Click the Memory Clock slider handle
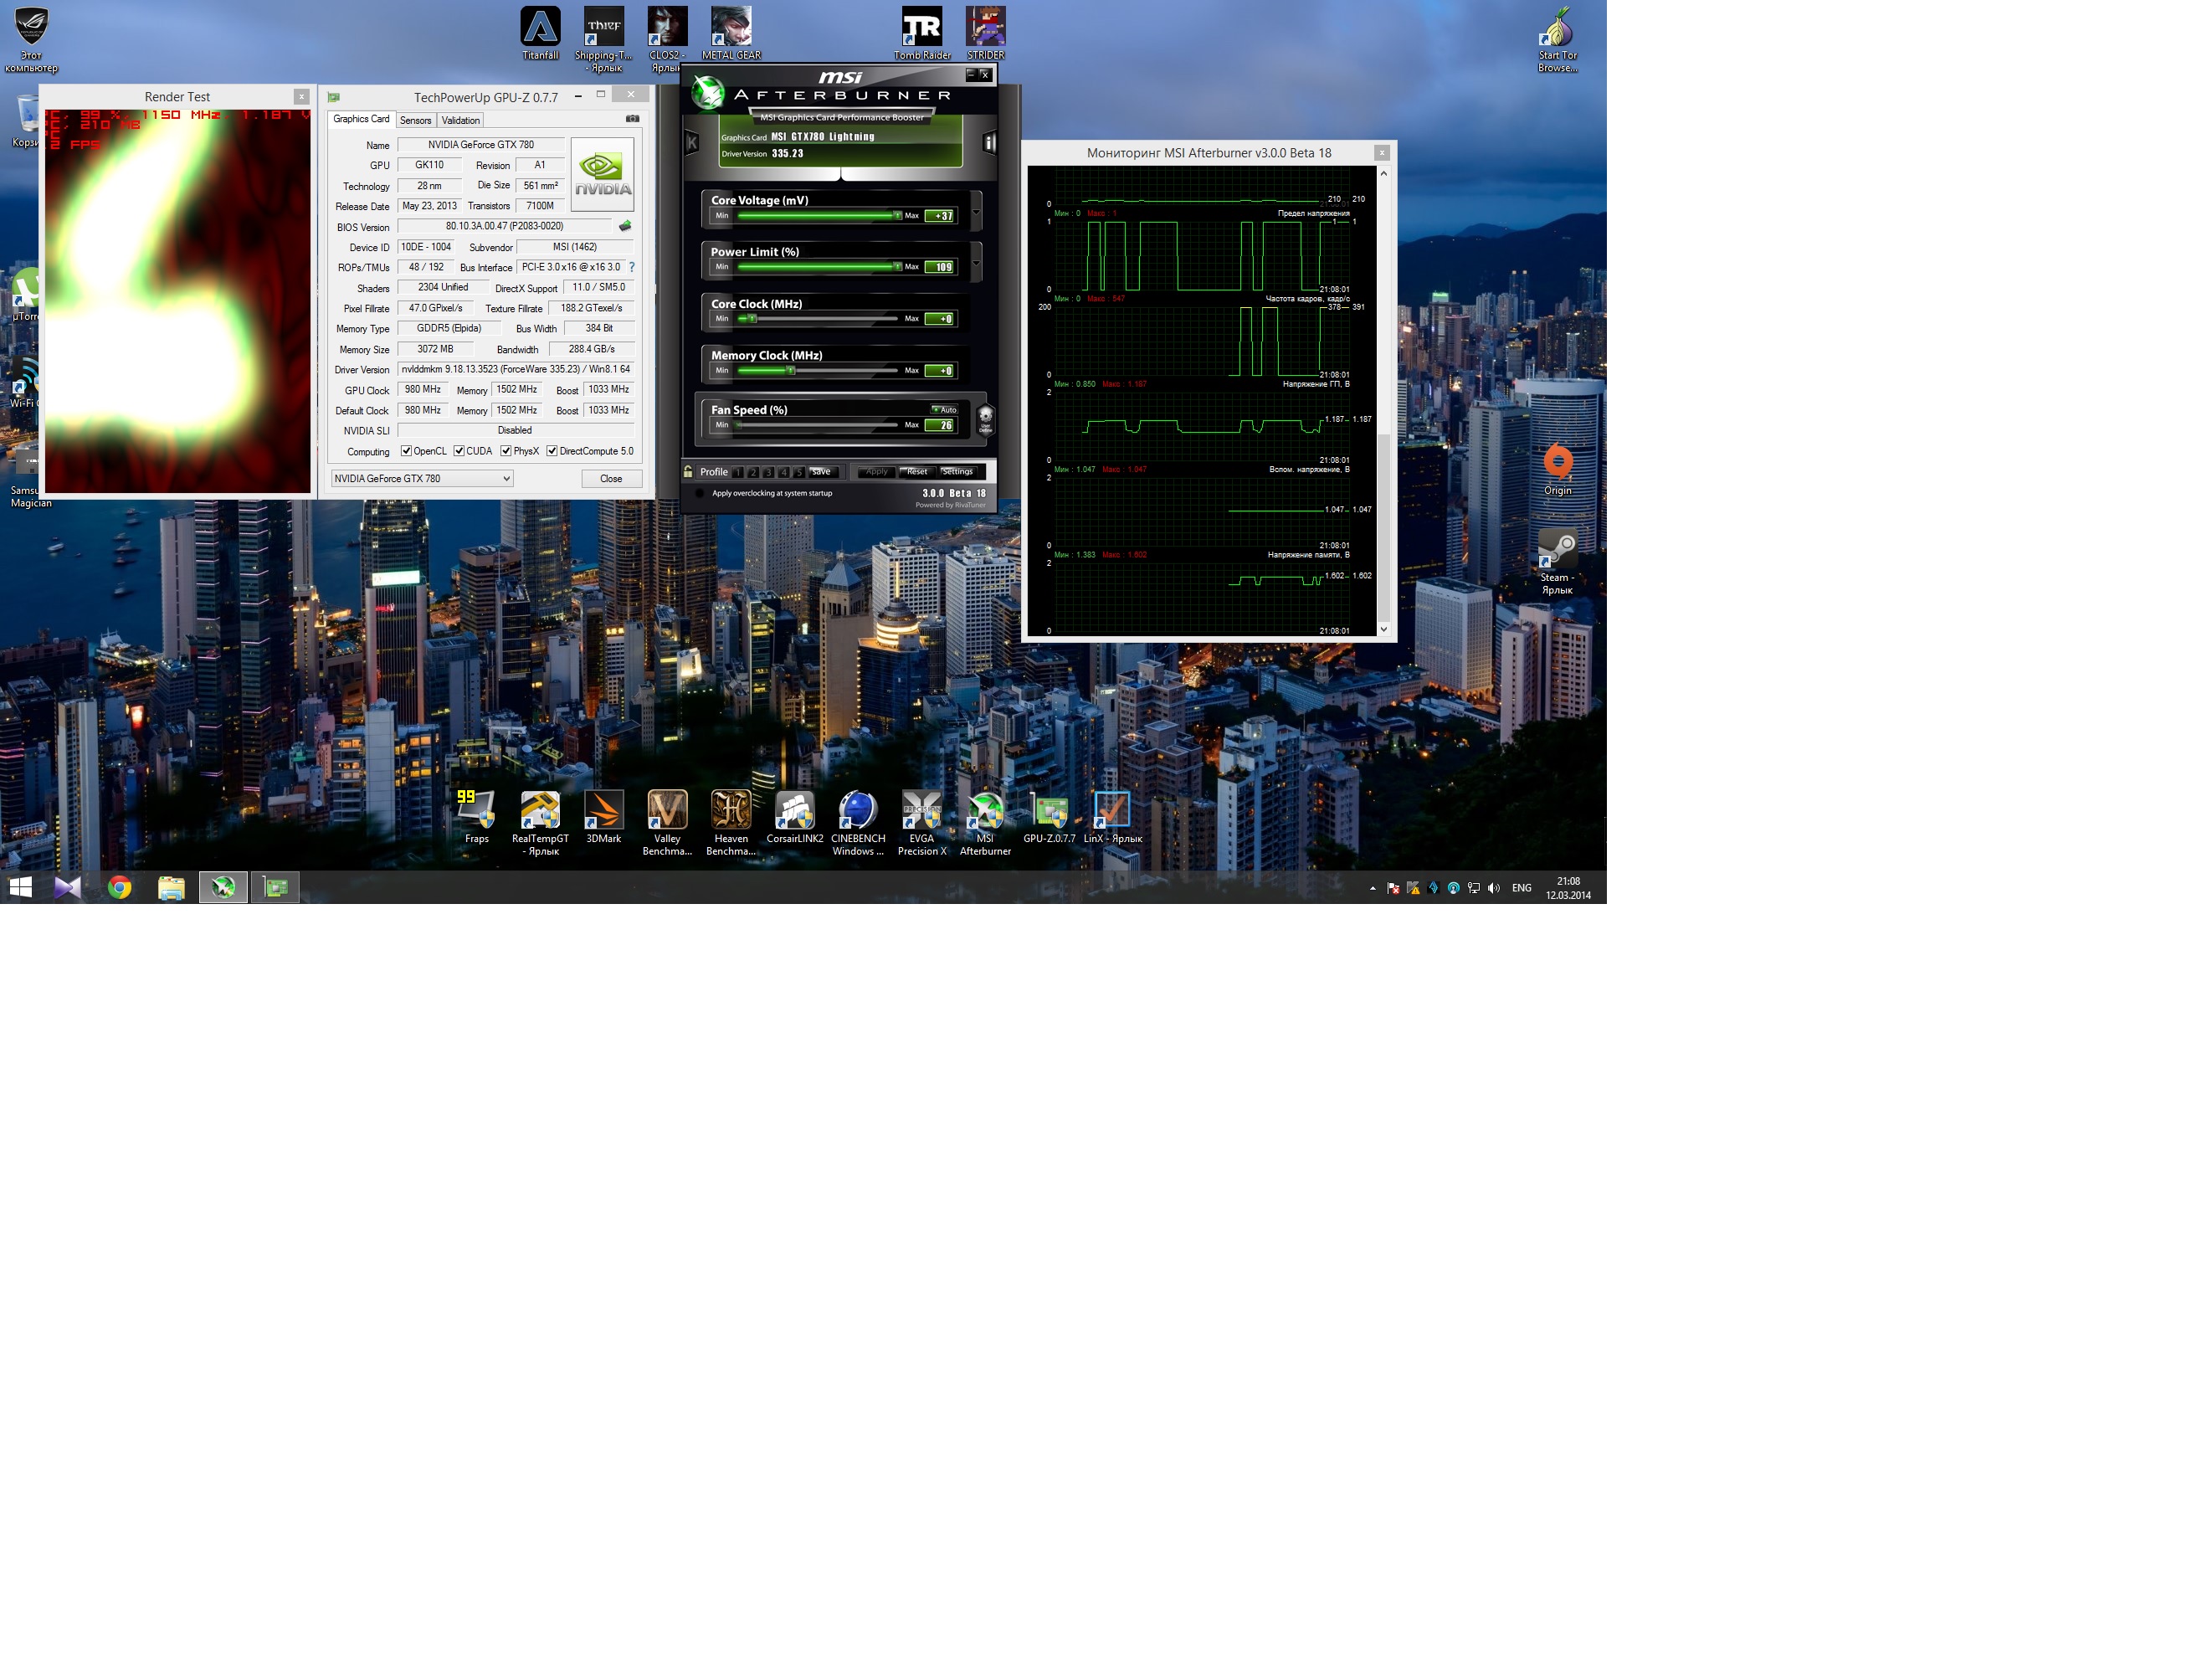Viewport: 2212px width, 1659px height. tap(790, 370)
